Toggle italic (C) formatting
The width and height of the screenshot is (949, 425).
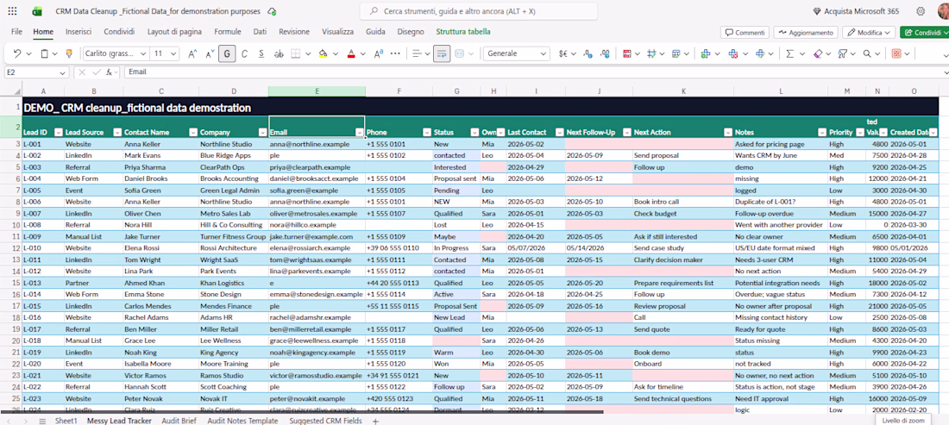[244, 53]
